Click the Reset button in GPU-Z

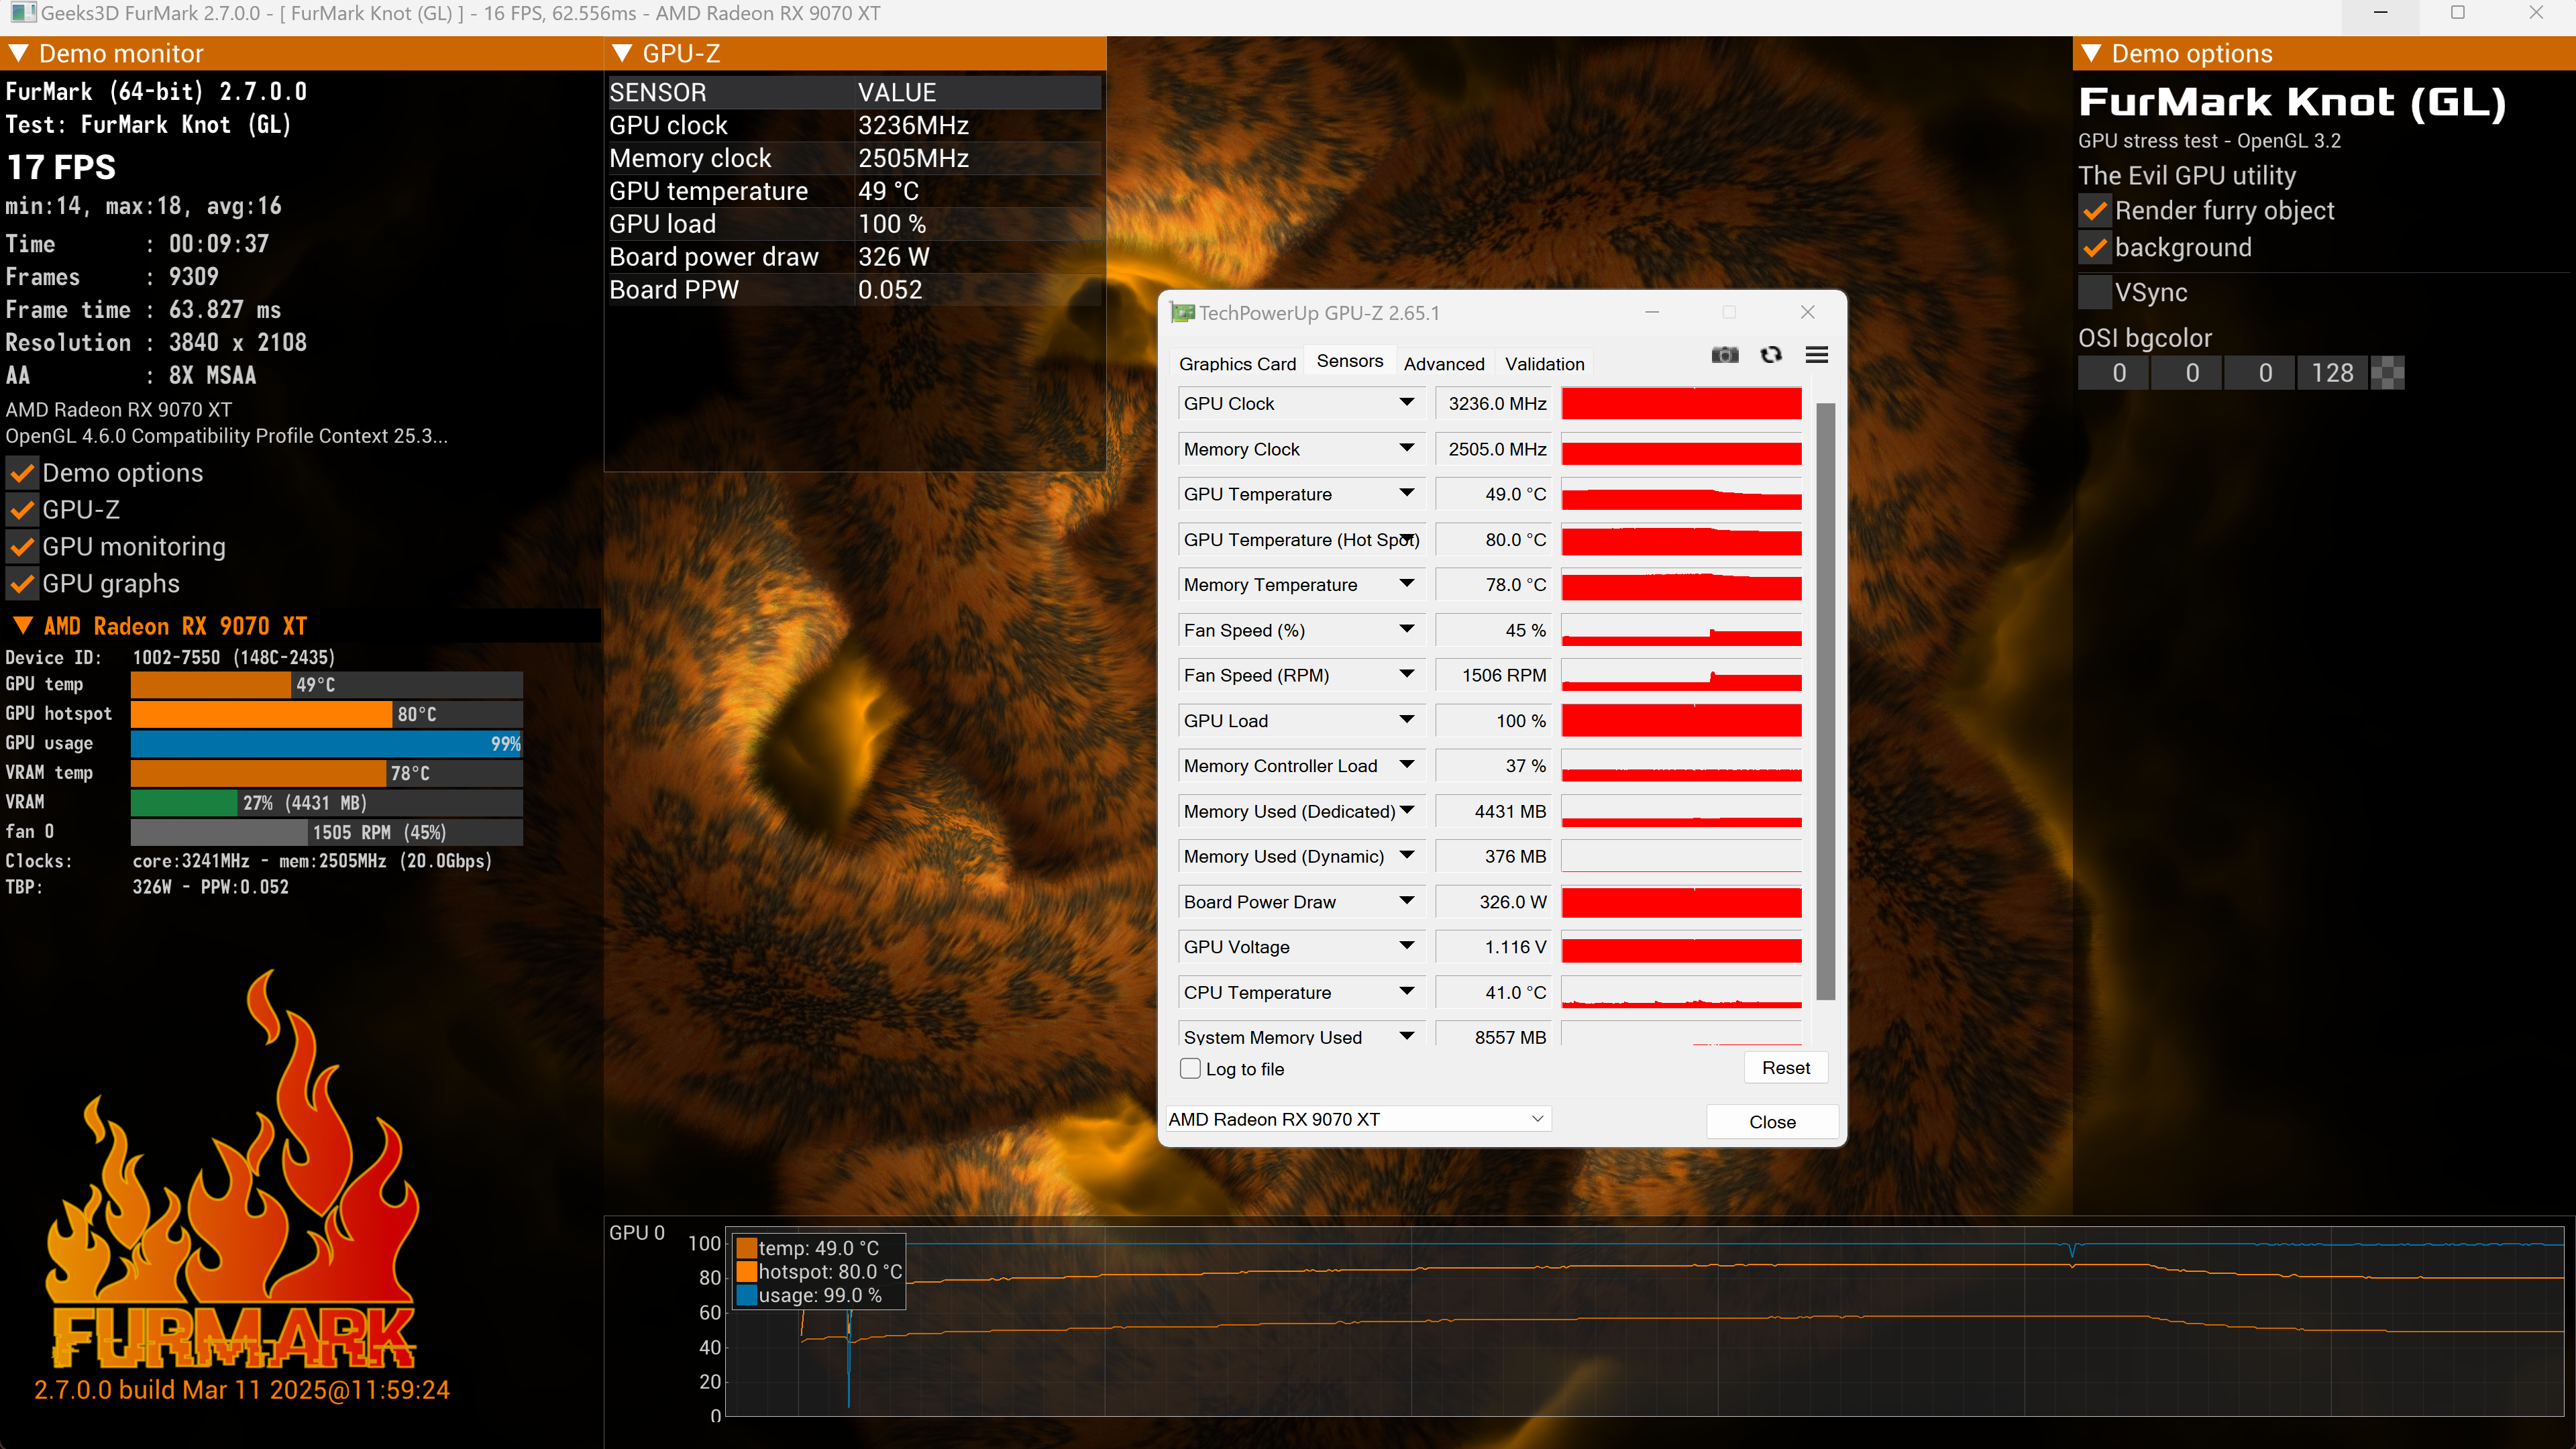point(1785,1068)
